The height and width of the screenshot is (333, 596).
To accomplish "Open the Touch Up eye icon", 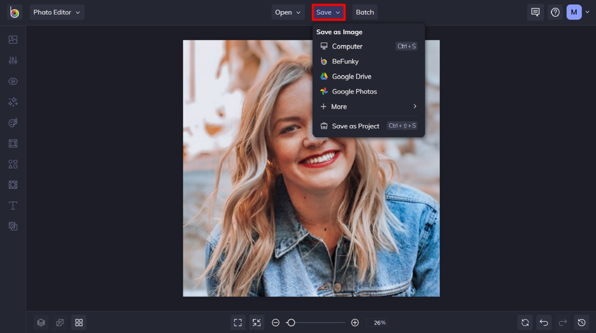I will click(13, 81).
